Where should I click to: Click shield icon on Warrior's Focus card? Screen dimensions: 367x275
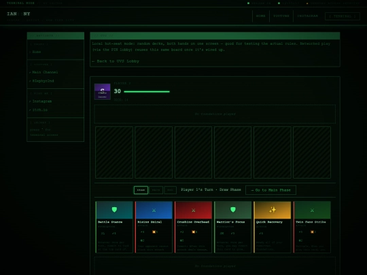233,210
